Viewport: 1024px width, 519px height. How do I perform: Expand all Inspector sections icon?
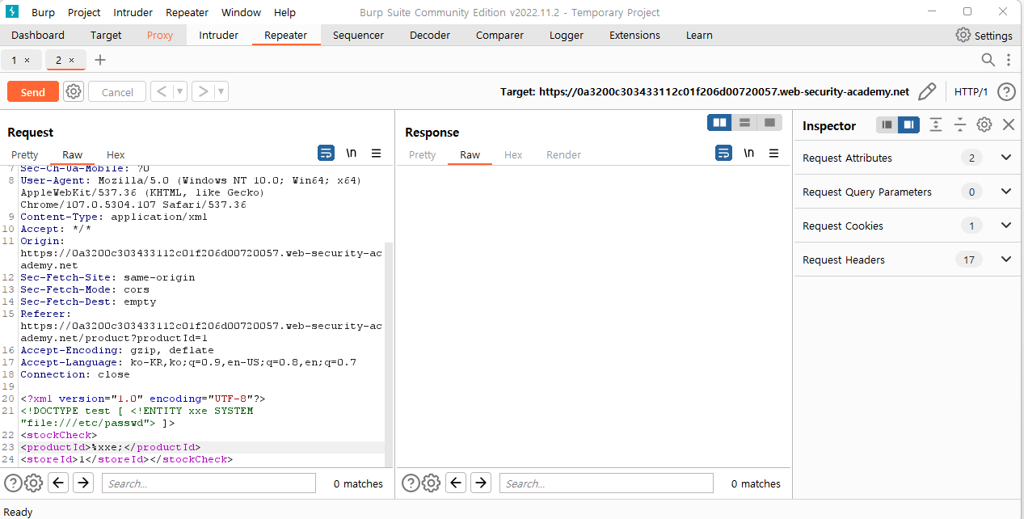coord(936,124)
